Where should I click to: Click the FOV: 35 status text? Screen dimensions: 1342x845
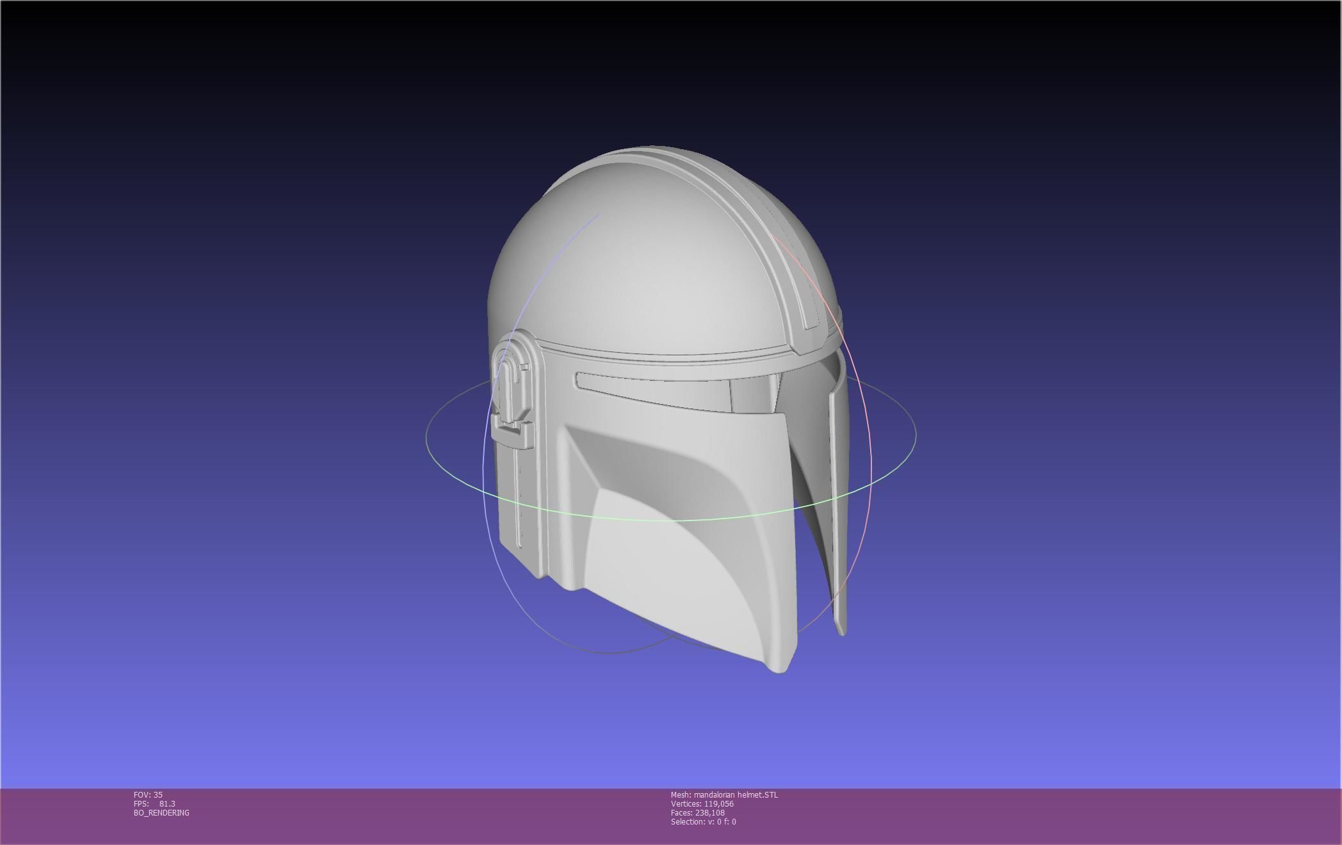(148, 794)
